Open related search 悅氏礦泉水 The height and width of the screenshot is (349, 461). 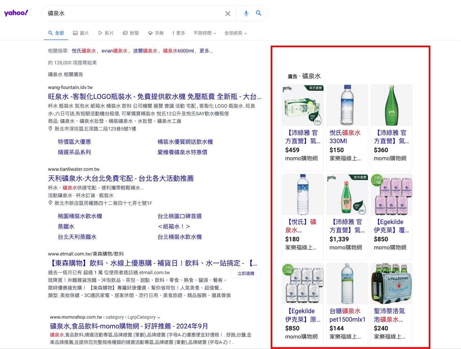pyautogui.click(x=84, y=51)
